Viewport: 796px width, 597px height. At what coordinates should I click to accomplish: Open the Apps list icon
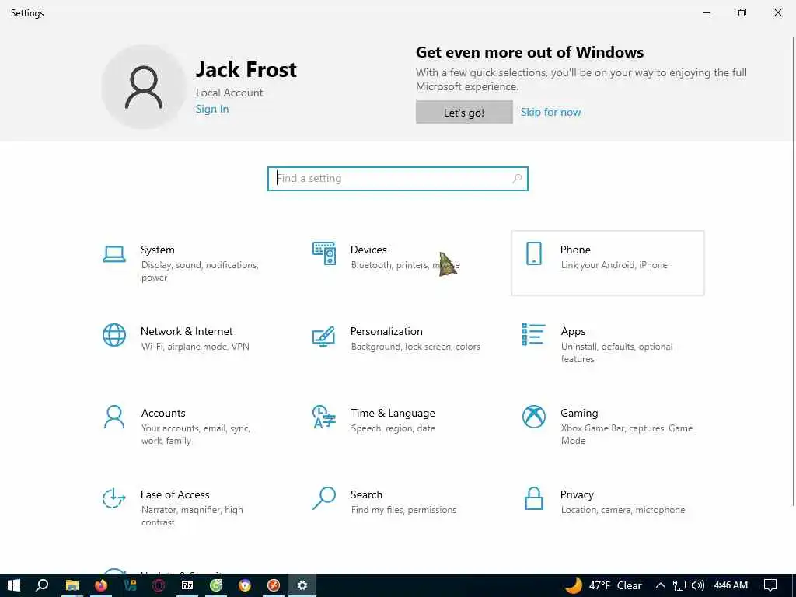coord(534,334)
